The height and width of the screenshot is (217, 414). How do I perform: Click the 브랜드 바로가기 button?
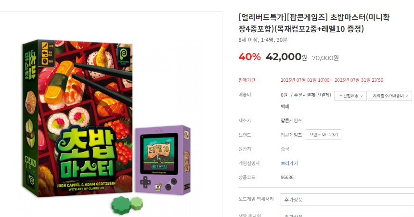[x=323, y=135]
